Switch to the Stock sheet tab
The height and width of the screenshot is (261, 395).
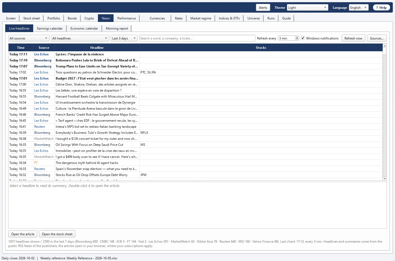click(32, 18)
